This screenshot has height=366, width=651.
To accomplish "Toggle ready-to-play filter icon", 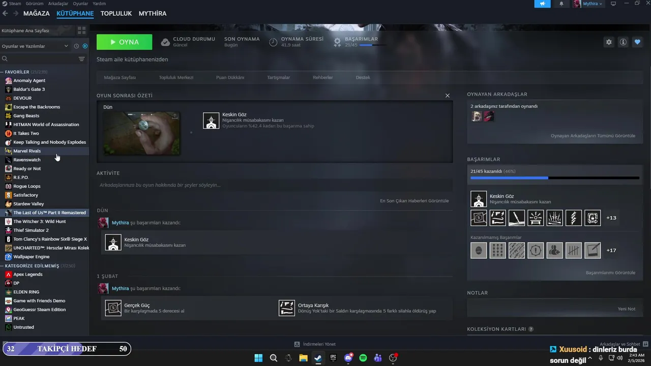I will 85,46.
